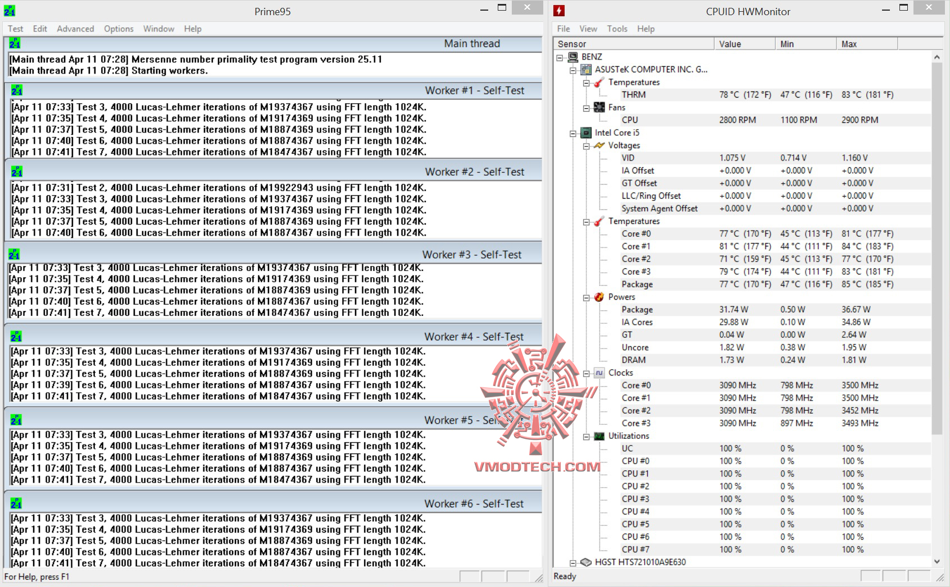
Task: Click the Main thread window icon
Action: point(15,43)
